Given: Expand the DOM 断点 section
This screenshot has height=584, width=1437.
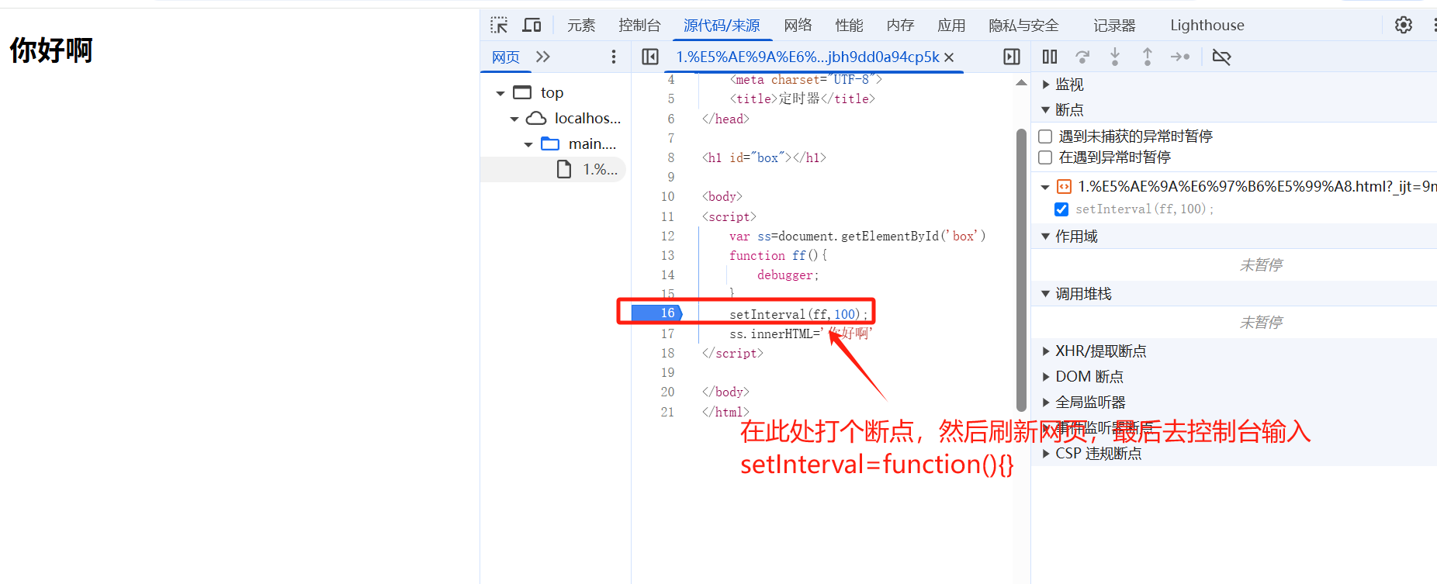Looking at the screenshot, I should [x=1045, y=377].
